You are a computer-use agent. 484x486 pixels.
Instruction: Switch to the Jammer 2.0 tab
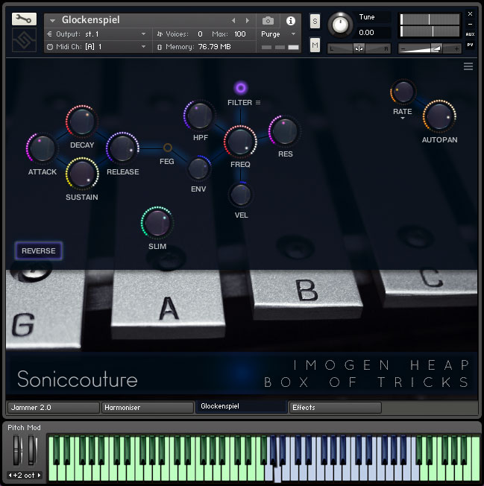coord(54,407)
